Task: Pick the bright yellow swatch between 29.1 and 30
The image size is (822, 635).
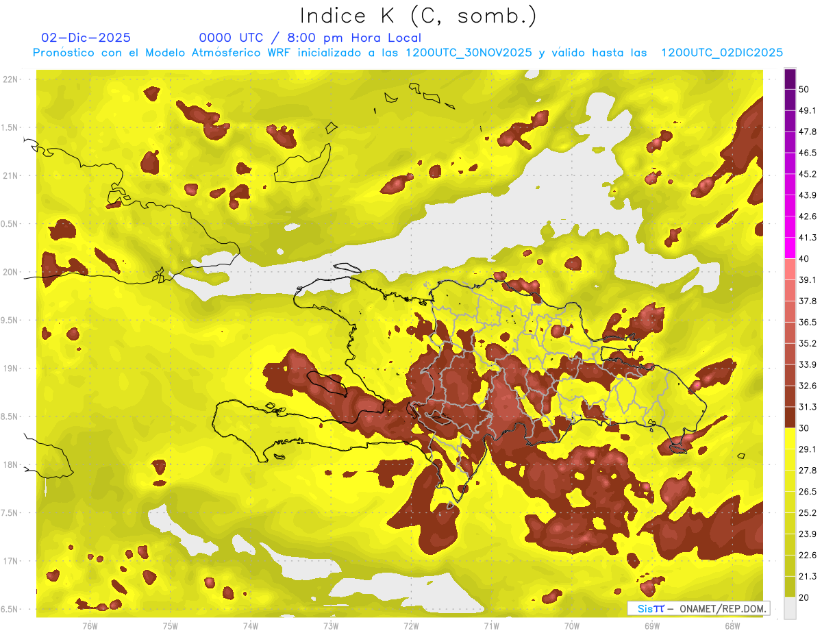Action: pyautogui.click(x=790, y=438)
